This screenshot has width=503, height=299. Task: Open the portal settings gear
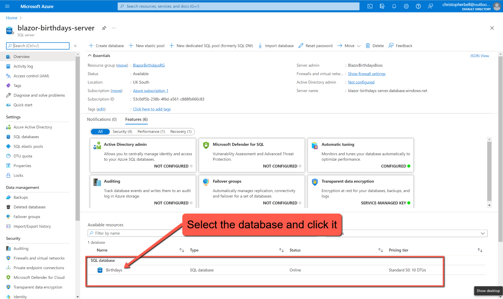click(x=406, y=6)
